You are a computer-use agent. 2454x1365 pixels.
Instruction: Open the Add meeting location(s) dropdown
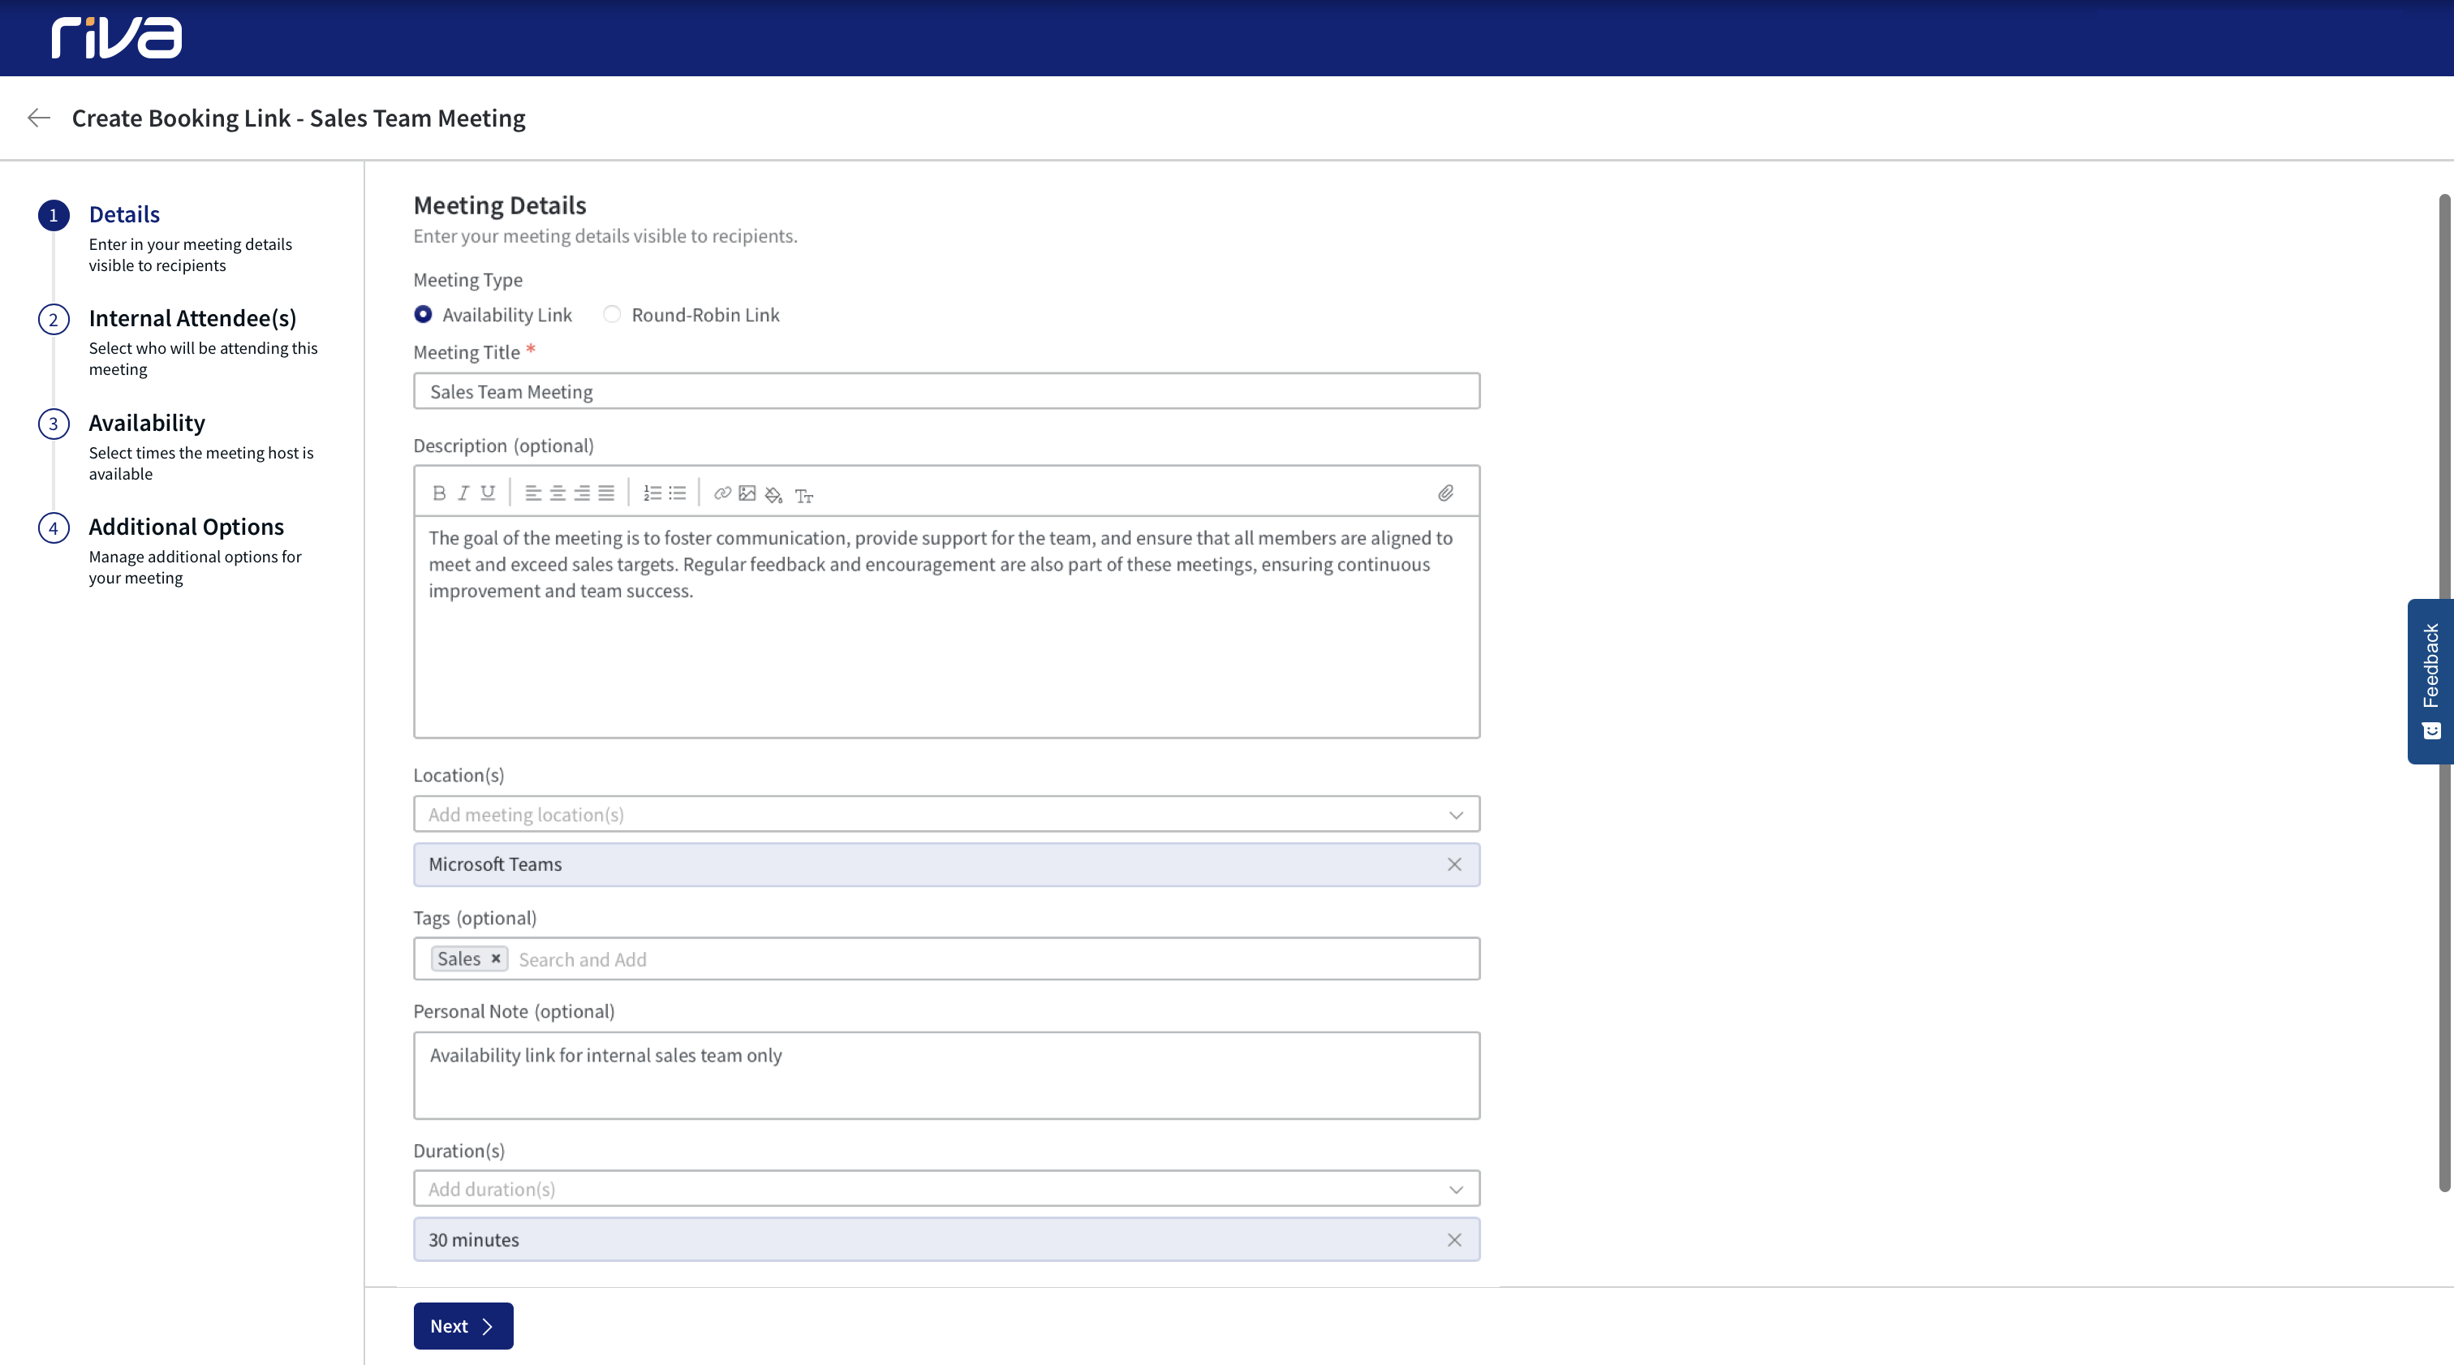pos(946,813)
